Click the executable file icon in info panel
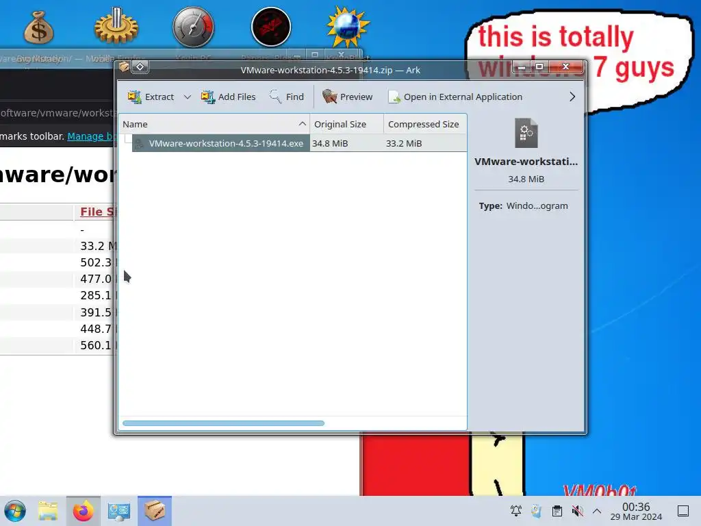This screenshot has width=701, height=526. point(526,133)
